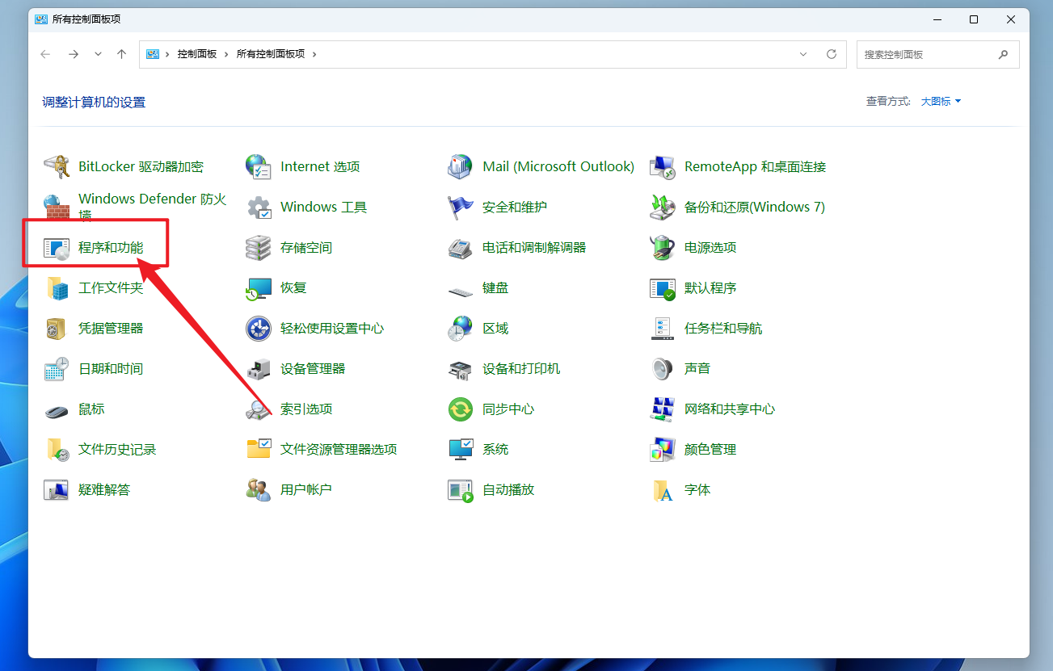The image size is (1053, 671).
Task: Click the Back navigation arrow
Action: point(46,54)
